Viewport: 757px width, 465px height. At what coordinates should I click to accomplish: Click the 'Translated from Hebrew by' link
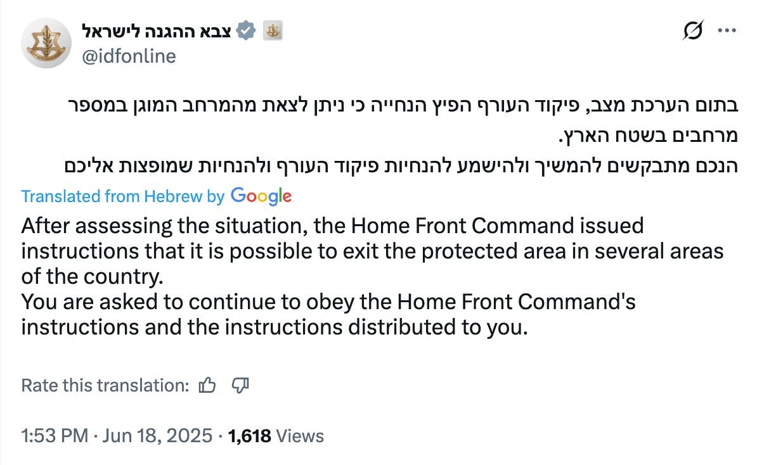click(122, 196)
